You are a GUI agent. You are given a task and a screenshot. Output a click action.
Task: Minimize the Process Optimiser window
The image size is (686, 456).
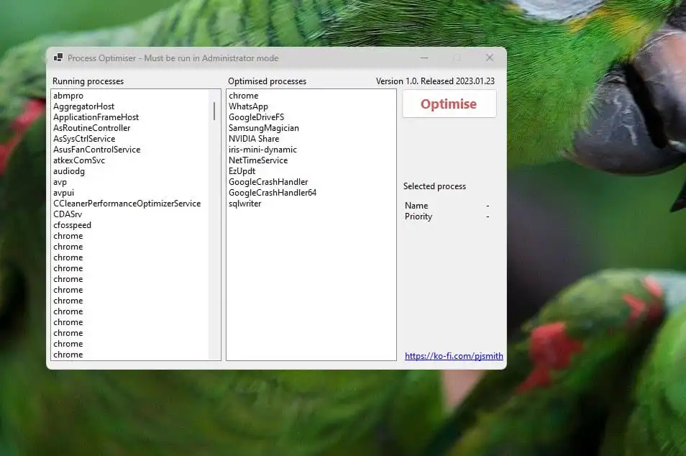click(x=424, y=58)
